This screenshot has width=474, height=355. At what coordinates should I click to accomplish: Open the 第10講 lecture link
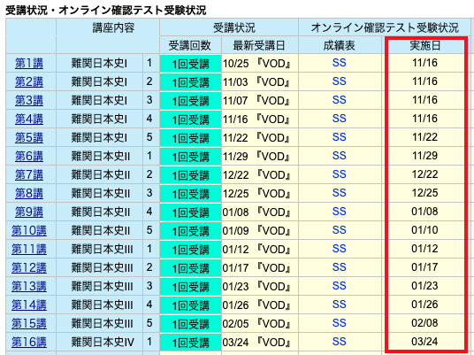[x=29, y=230]
